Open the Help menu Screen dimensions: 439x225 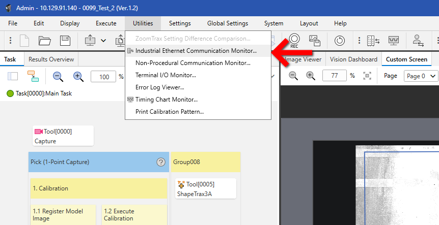pyautogui.click(x=340, y=23)
